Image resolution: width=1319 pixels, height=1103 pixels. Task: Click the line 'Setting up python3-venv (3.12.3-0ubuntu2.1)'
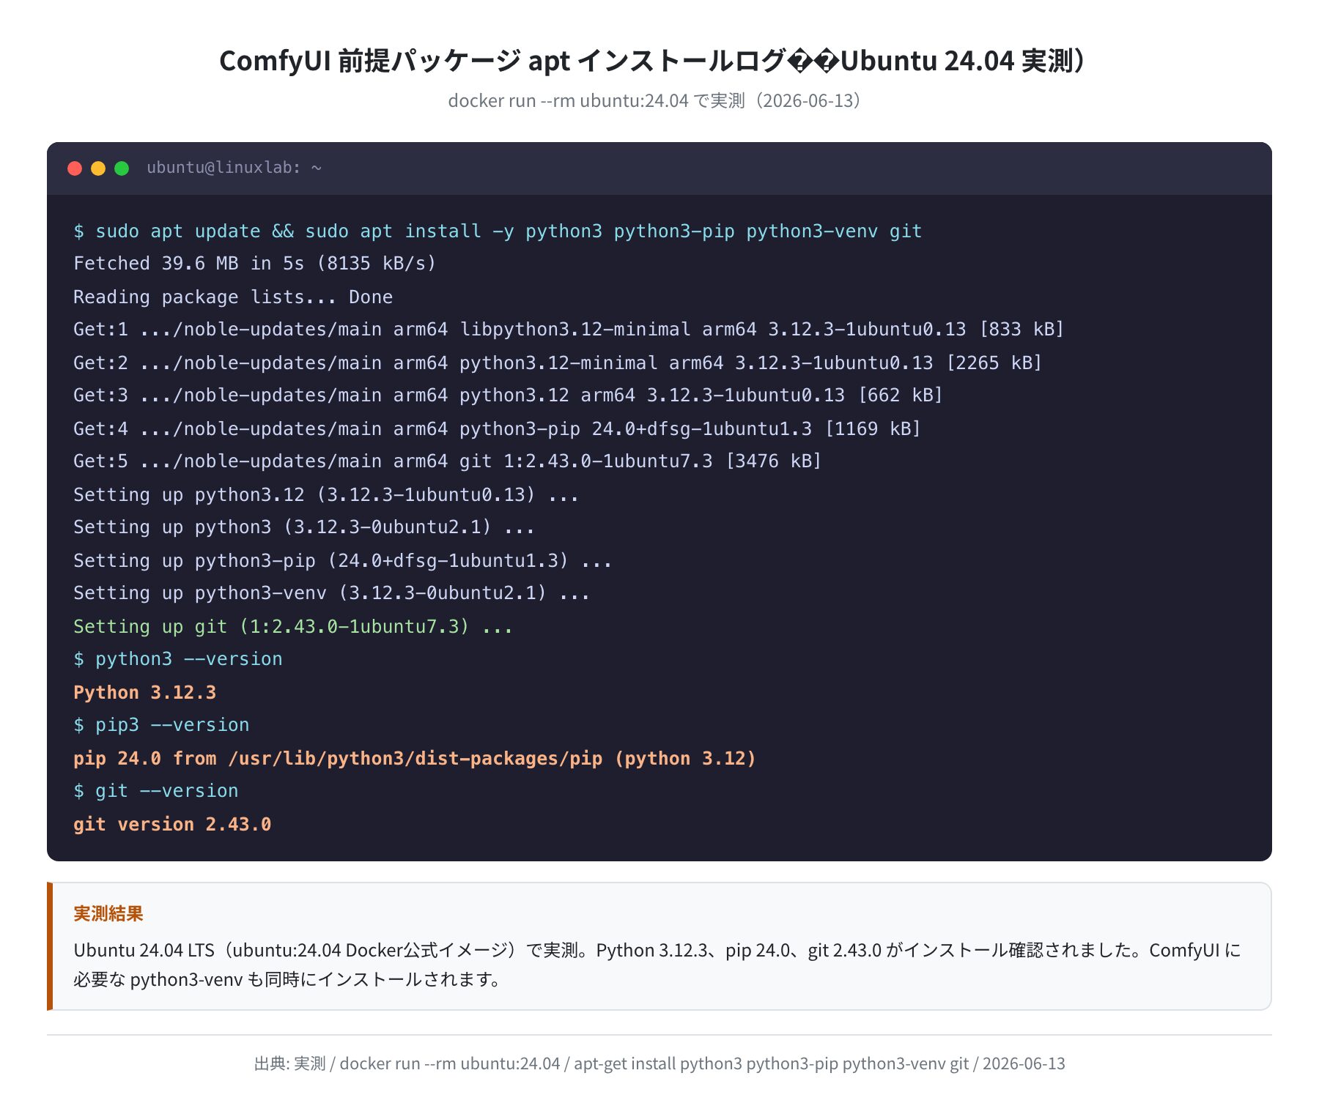[332, 593]
